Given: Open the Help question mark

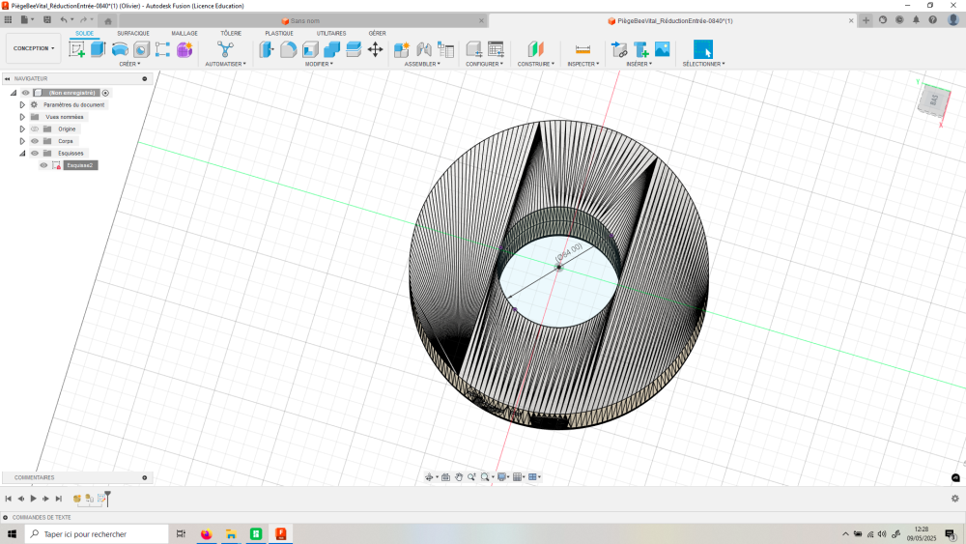Looking at the screenshot, I should pos(933,19).
